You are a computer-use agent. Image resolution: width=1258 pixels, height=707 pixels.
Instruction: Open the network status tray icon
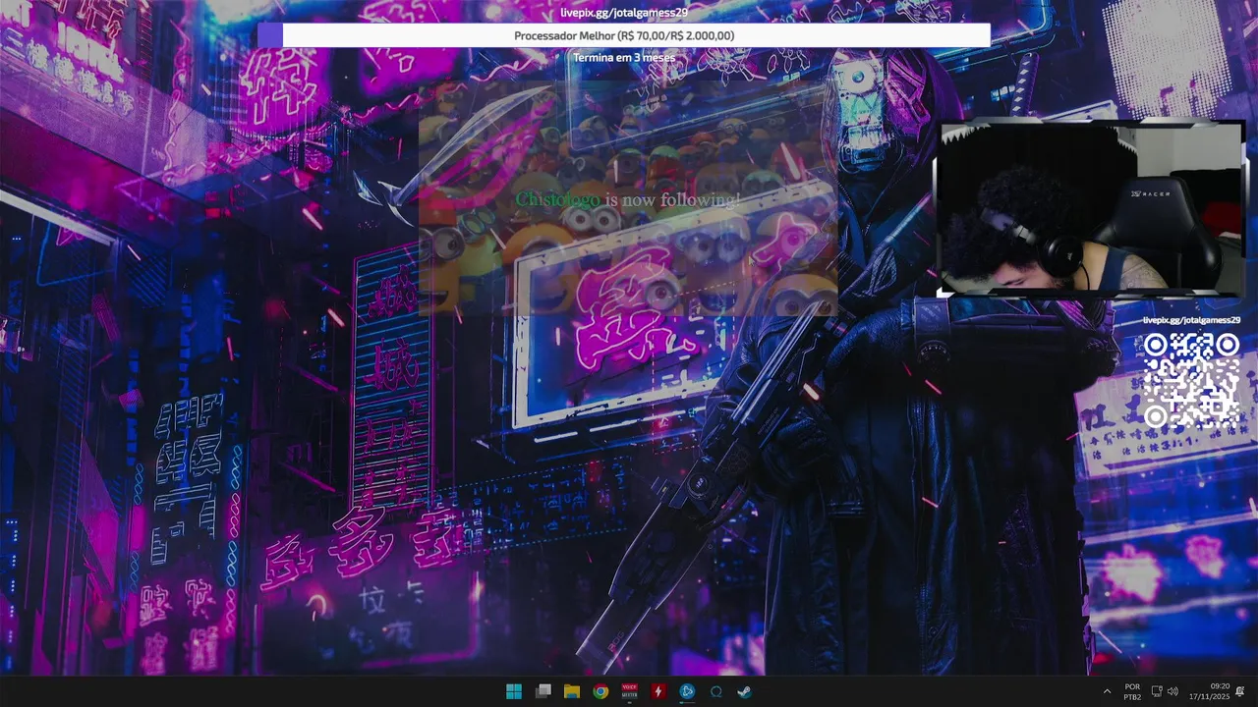pyautogui.click(x=1157, y=691)
